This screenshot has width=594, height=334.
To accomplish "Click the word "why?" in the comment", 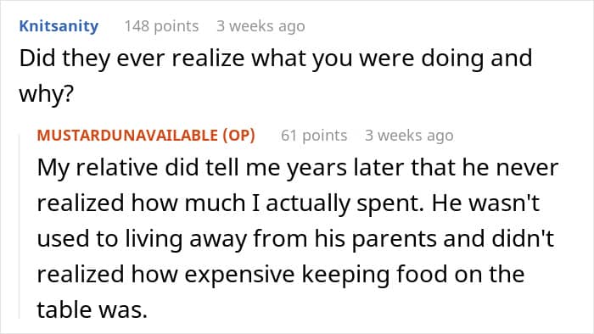I will [x=46, y=94].
